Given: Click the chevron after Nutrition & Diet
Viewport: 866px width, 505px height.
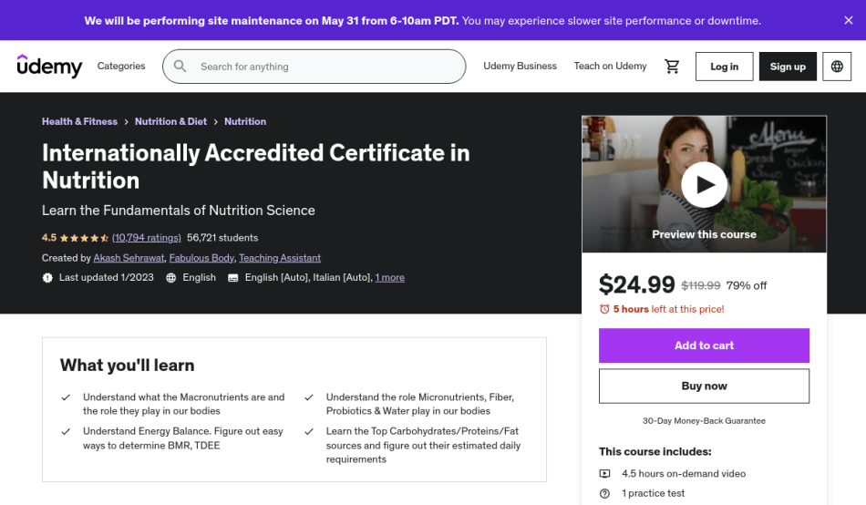Looking at the screenshot, I should tap(215, 122).
